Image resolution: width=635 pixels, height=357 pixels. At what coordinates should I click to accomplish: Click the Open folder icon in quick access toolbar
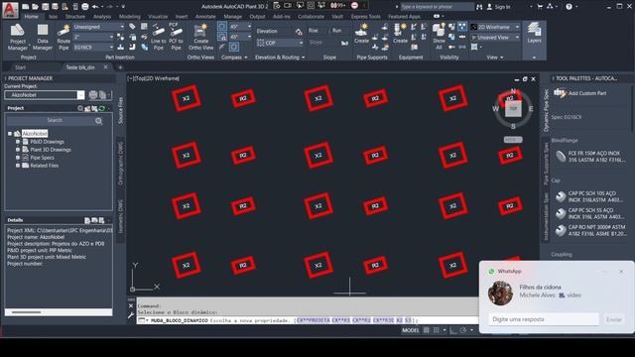[35, 7]
